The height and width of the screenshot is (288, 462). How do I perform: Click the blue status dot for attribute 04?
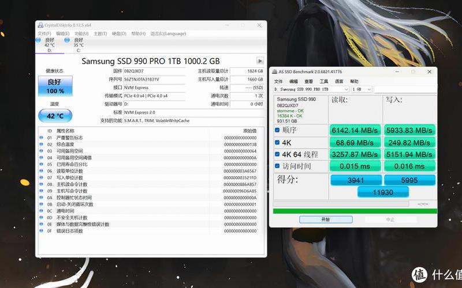tap(41, 157)
